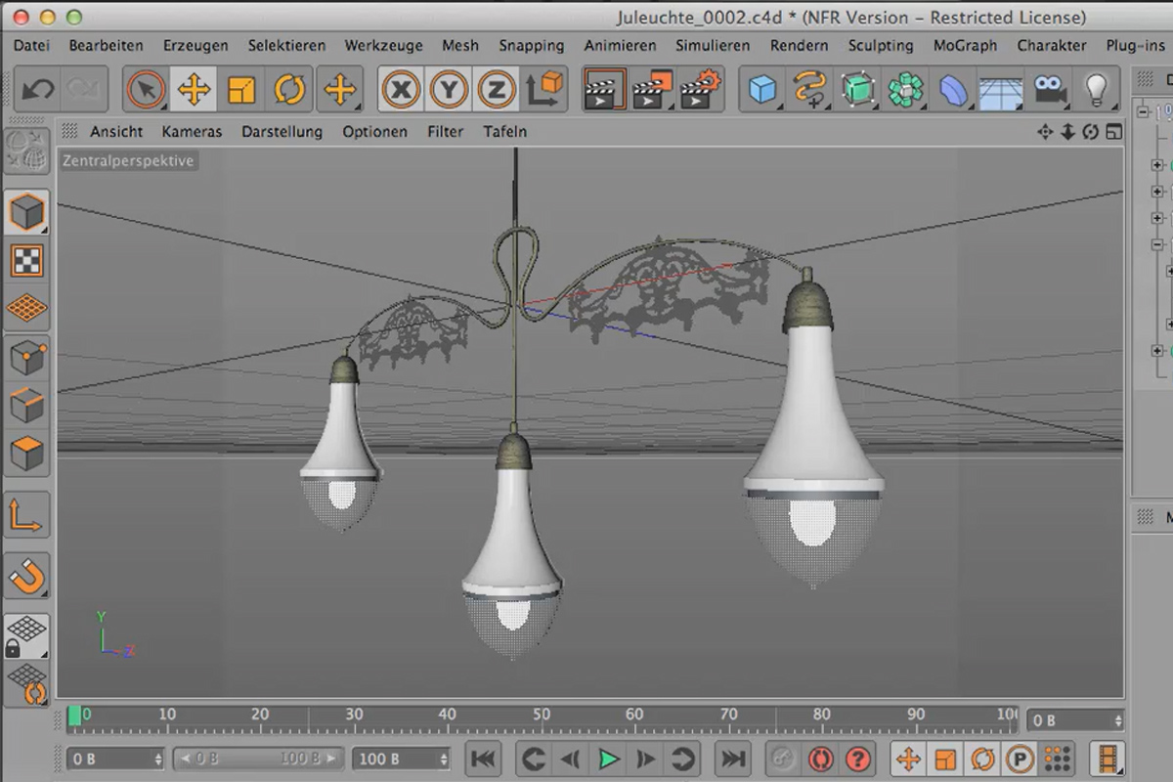Open the Bearbeiten menu
Screen dimensions: 1173x782
pos(106,45)
